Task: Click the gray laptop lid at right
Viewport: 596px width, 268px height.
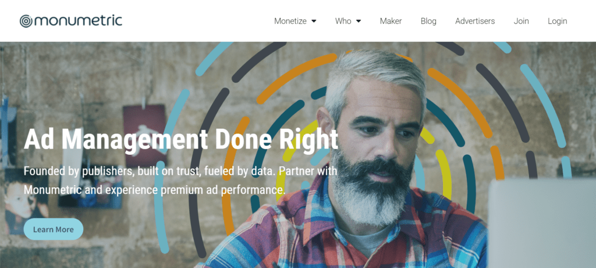Action: point(542,223)
